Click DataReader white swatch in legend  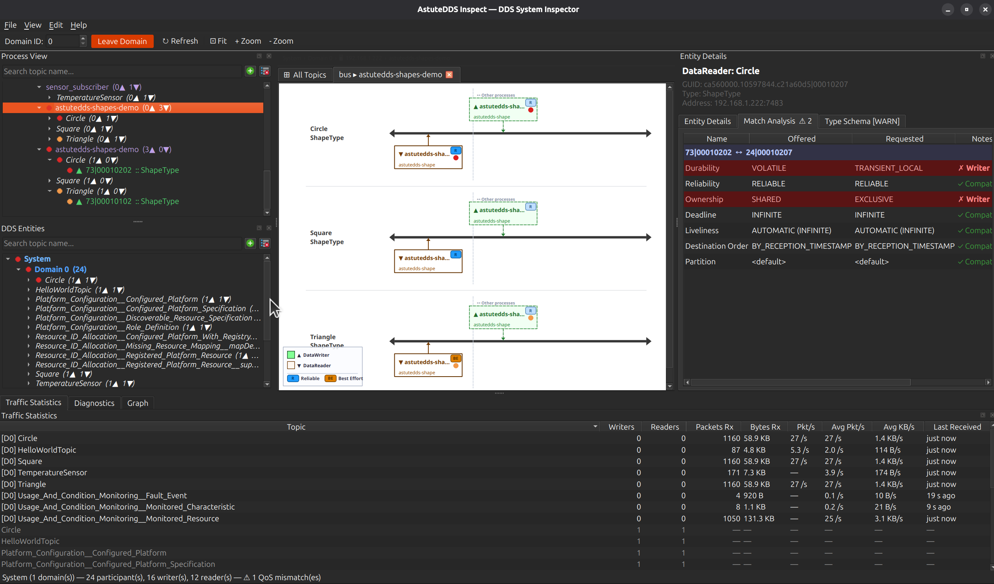click(x=291, y=365)
